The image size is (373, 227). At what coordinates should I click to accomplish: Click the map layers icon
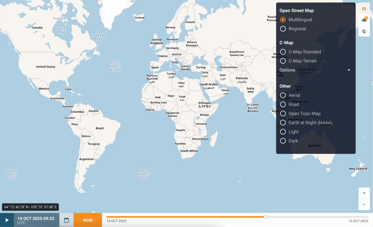pyautogui.click(x=364, y=8)
